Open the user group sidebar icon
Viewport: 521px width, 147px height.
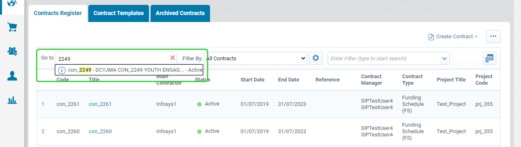pos(12,51)
